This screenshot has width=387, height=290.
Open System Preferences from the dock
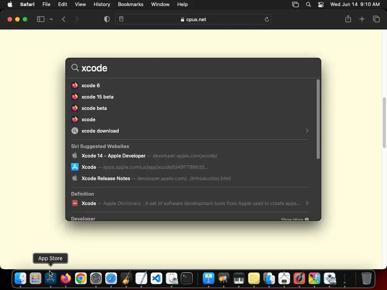[x=96, y=278]
